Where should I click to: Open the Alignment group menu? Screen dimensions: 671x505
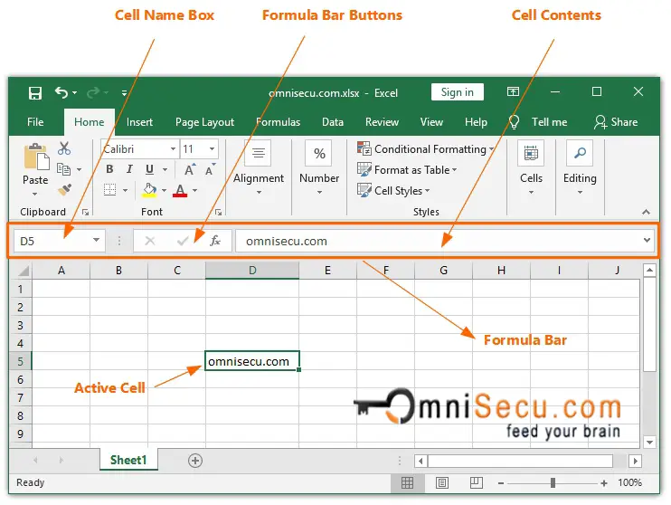pos(259,168)
